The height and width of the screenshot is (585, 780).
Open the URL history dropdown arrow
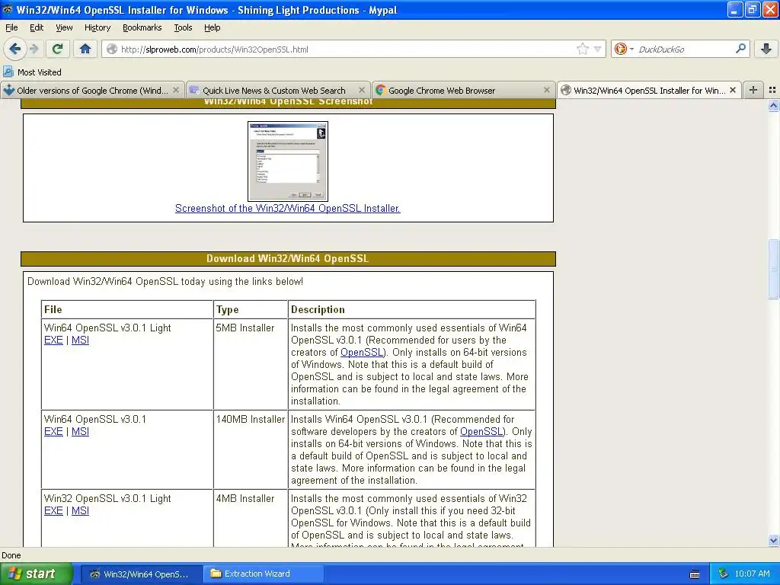[x=597, y=50]
